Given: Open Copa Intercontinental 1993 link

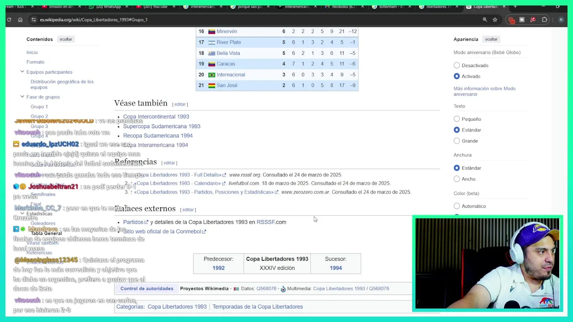Looking at the screenshot, I should pyautogui.click(x=156, y=117).
